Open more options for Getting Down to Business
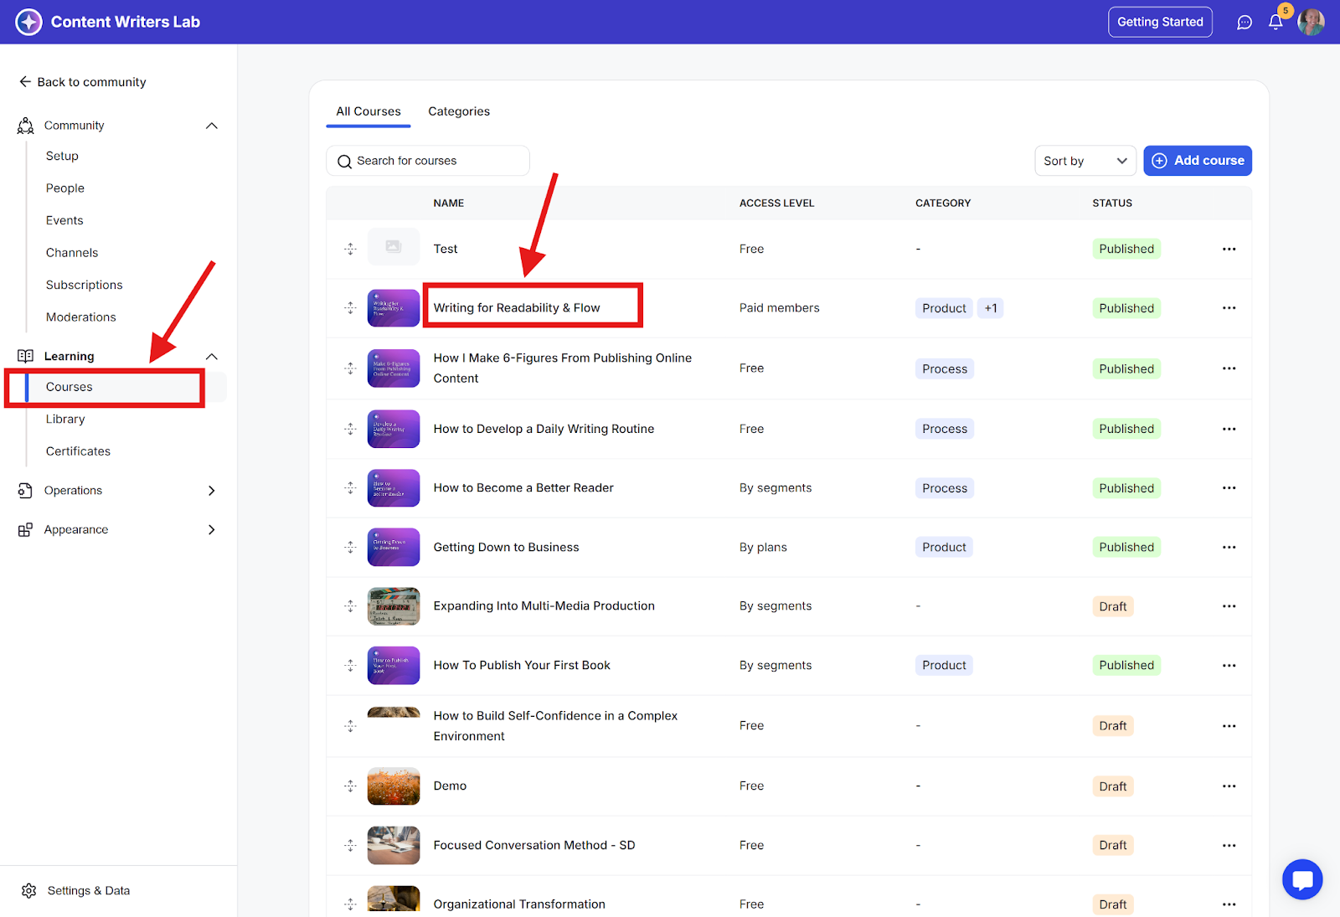This screenshot has width=1340, height=917. pyautogui.click(x=1229, y=548)
